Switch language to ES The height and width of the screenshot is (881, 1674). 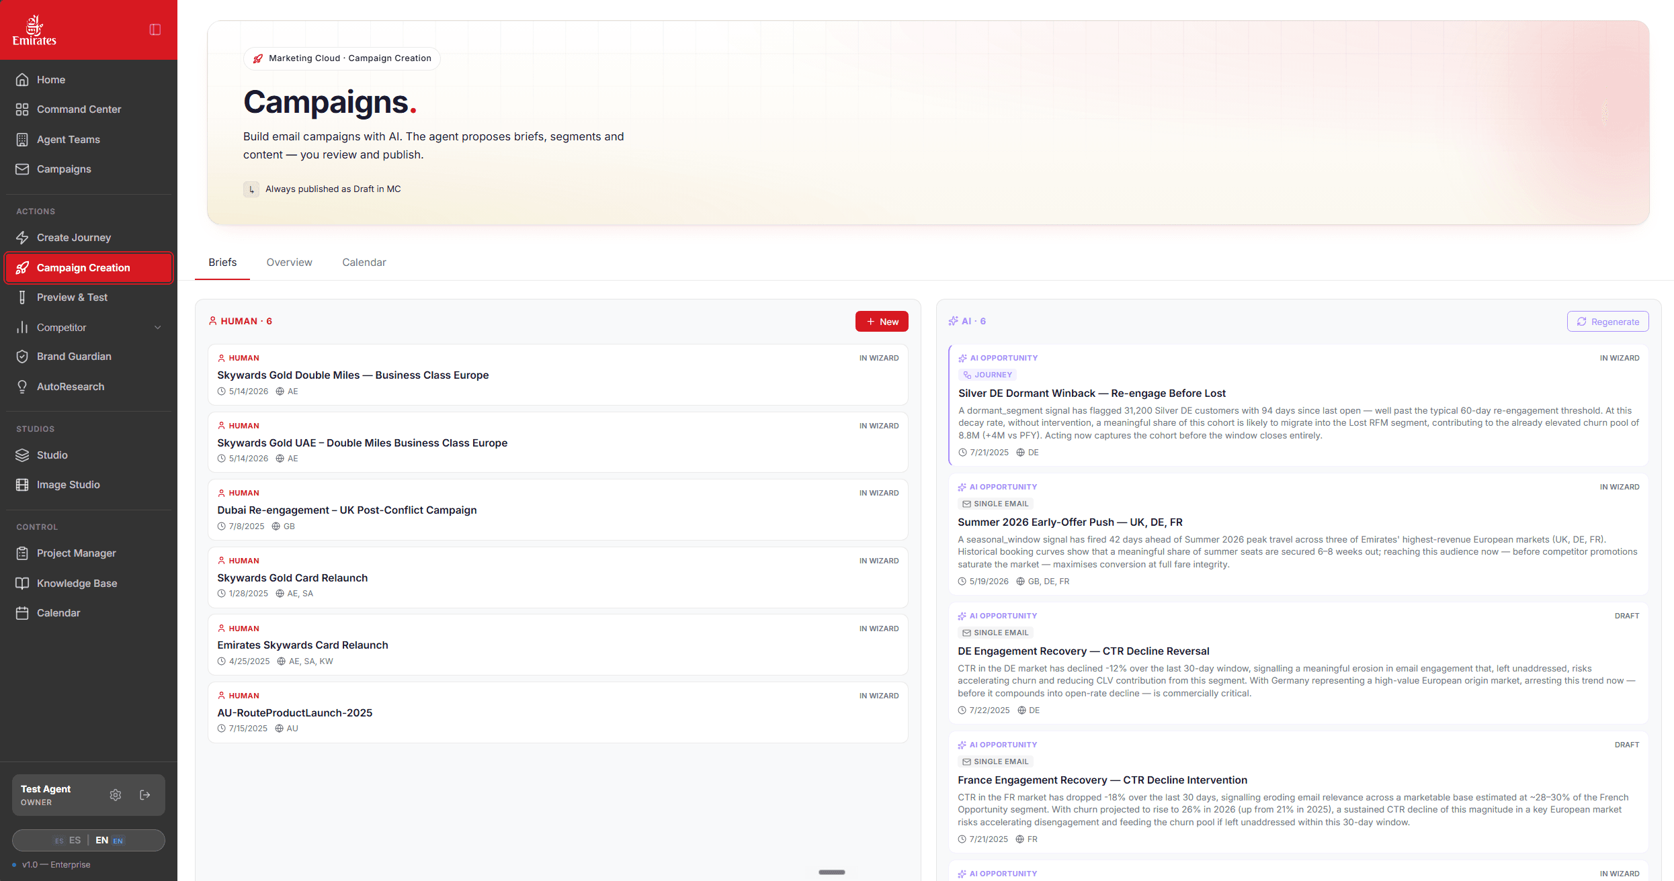(x=68, y=840)
